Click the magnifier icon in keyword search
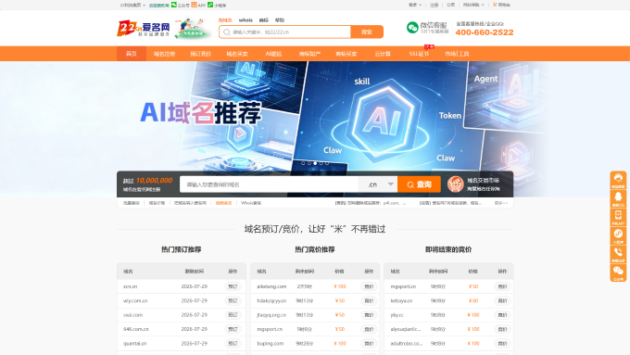This screenshot has height=355, width=630. (x=227, y=32)
